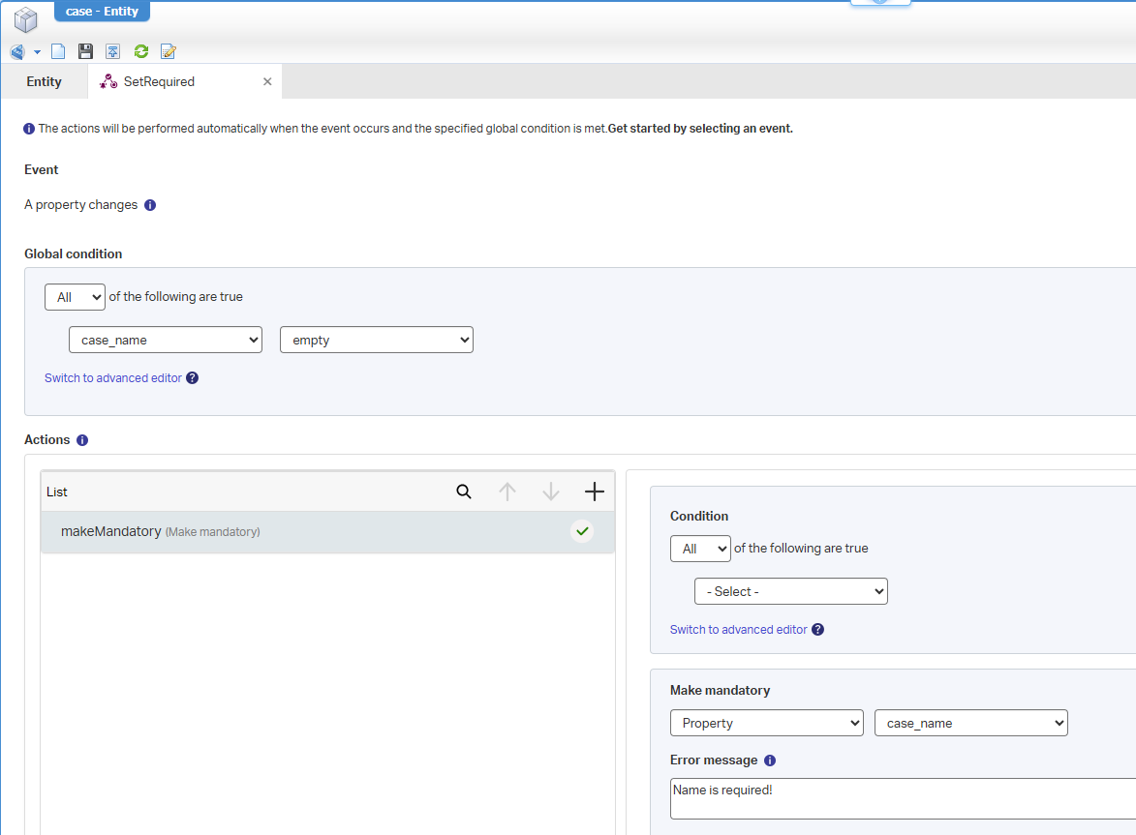The image size is (1136, 835).
Task: Open info icon beside Error message
Action: coord(770,760)
